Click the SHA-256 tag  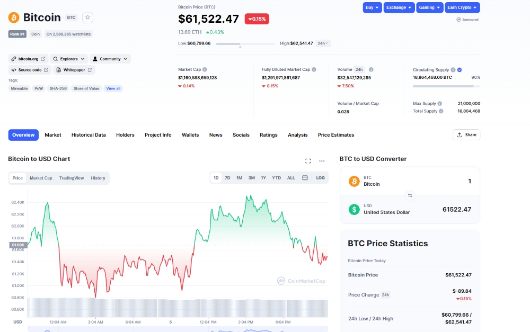[58, 88]
